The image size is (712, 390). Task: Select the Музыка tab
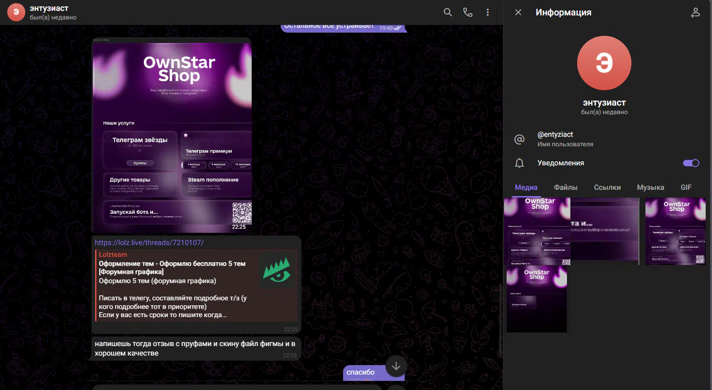click(650, 188)
